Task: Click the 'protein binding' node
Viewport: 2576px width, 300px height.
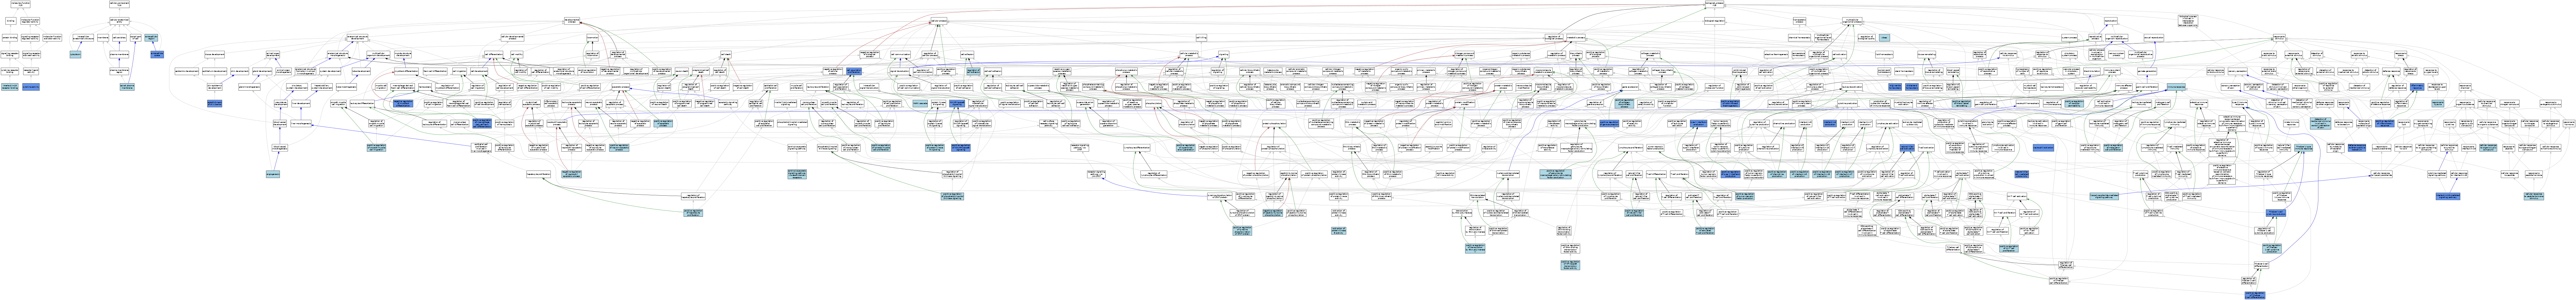Action: [x=10, y=38]
